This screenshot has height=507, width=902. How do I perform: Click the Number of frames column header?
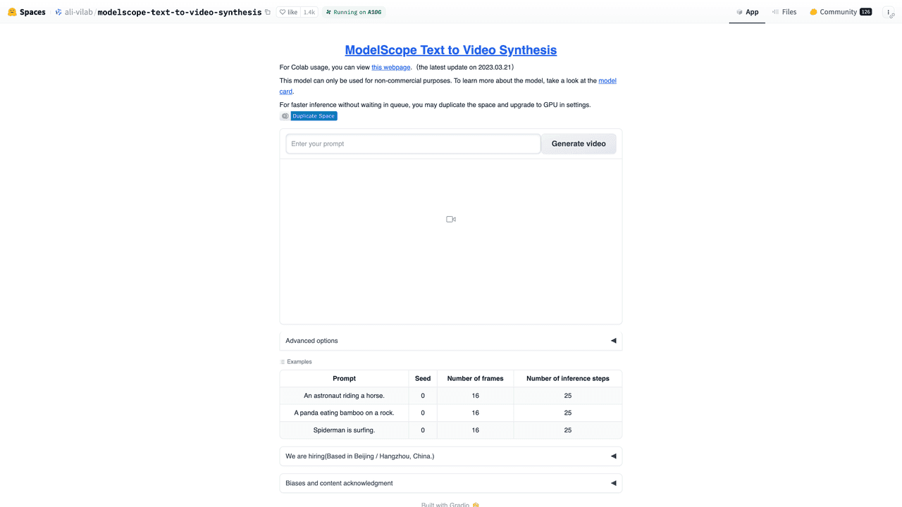[476, 379]
